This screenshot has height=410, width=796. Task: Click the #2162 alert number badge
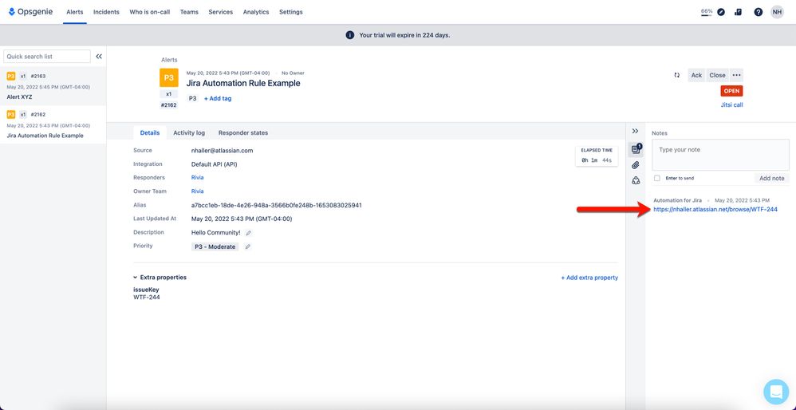(169, 105)
